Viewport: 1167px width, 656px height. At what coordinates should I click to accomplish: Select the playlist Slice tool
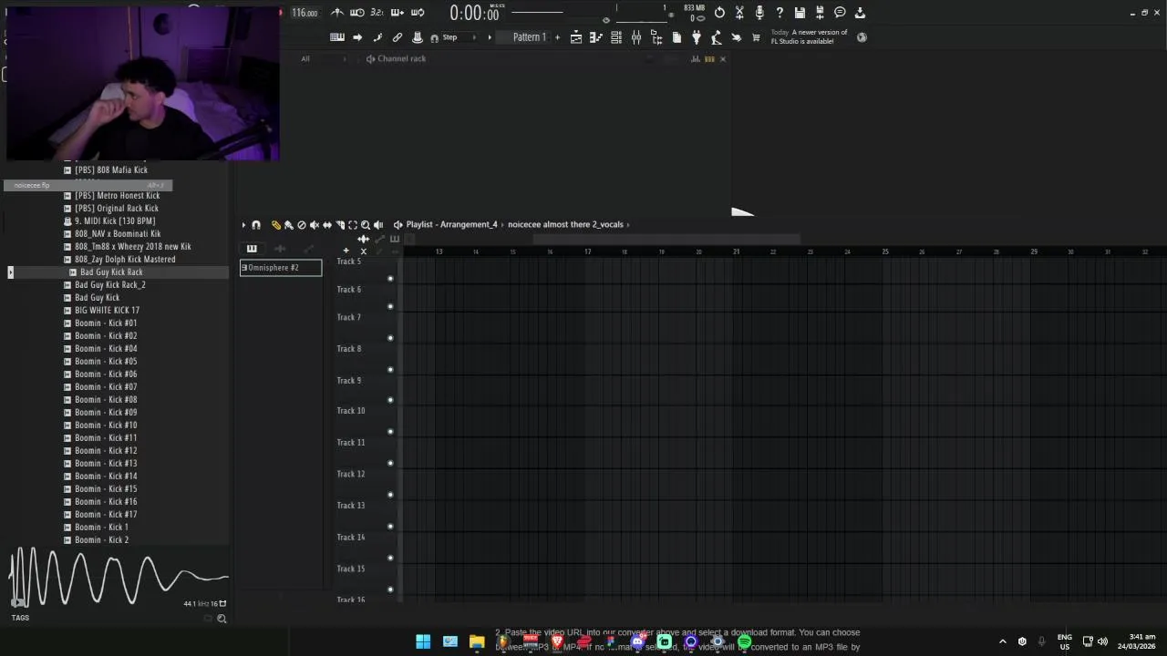[340, 225]
